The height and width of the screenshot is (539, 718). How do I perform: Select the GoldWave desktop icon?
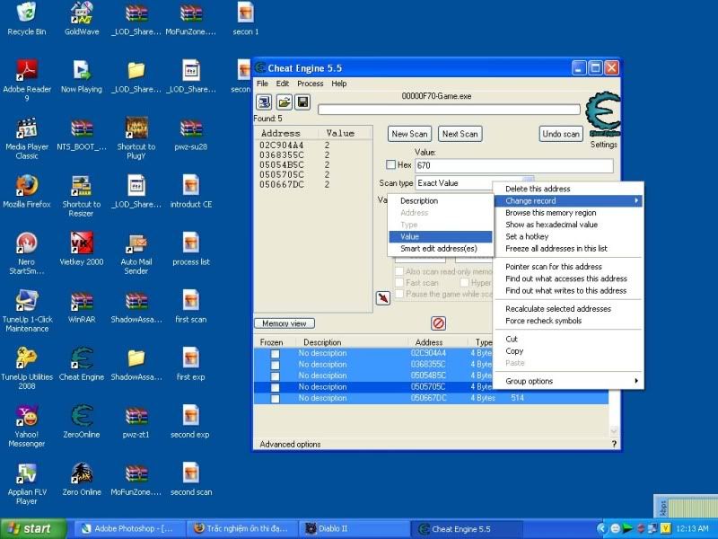coord(82,18)
